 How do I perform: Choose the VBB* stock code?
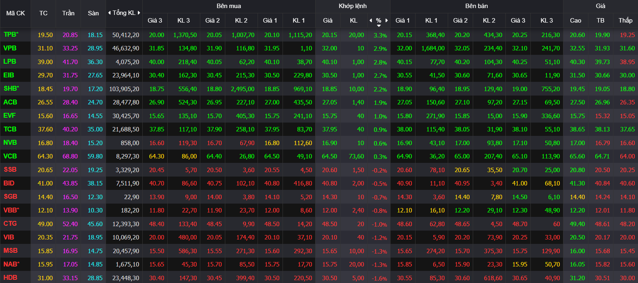pyautogui.click(x=11, y=210)
